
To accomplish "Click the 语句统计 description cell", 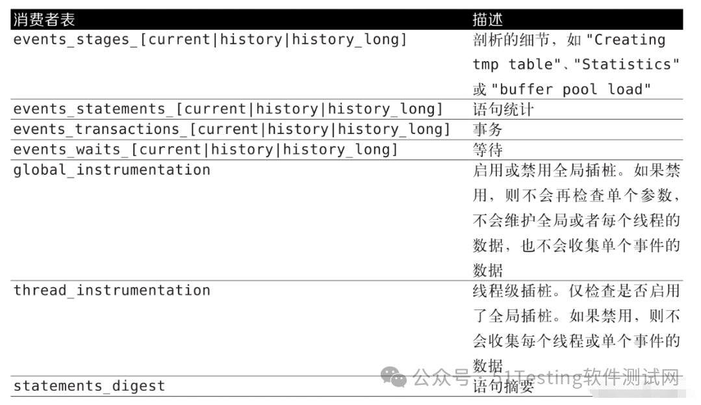I will point(503,109).
